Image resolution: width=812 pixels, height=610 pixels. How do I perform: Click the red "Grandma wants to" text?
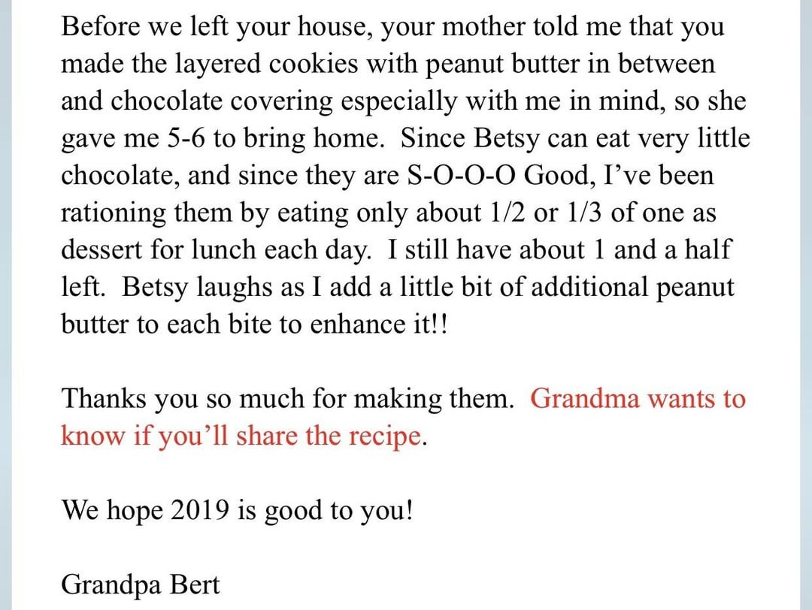tap(638, 398)
